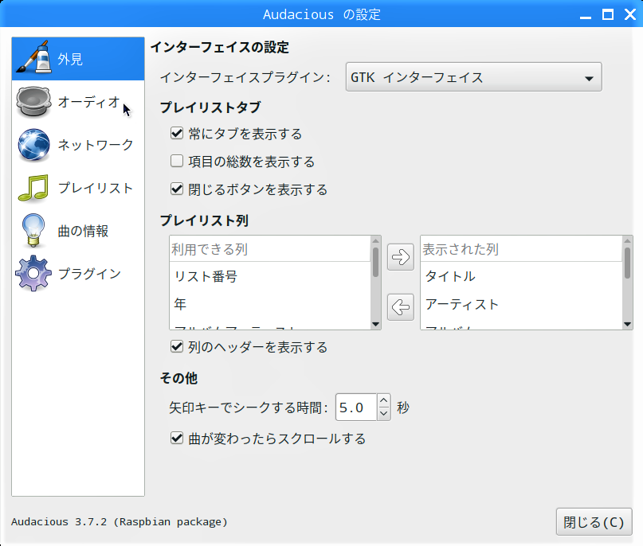Select 年 in available columns list
The width and height of the screenshot is (643, 546).
(270, 304)
